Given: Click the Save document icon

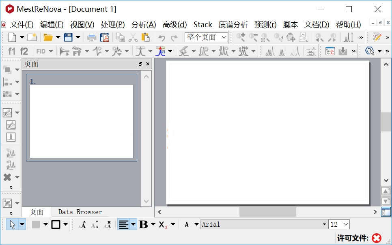Looking at the screenshot, I should [68, 38].
